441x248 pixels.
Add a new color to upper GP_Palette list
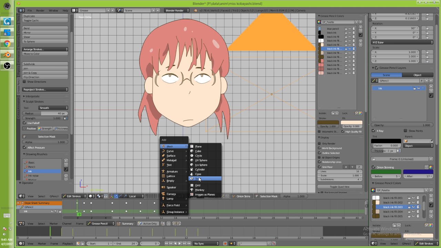(361, 27)
